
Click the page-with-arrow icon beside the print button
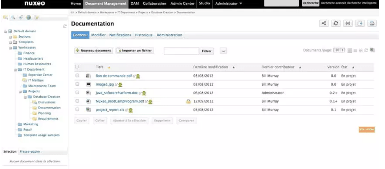pyautogui.click(x=360, y=23)
